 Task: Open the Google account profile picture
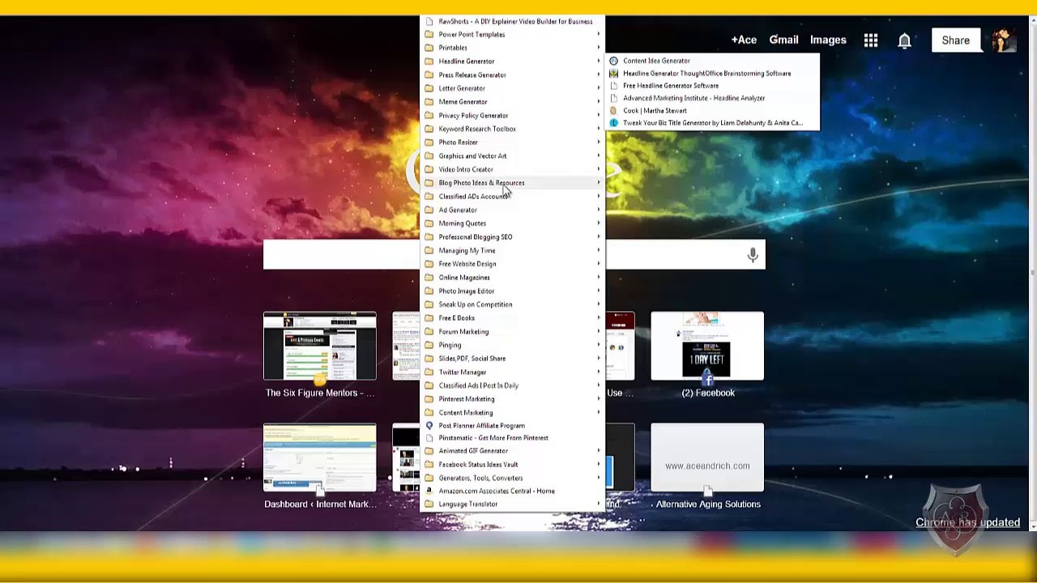pos(1004,40)
